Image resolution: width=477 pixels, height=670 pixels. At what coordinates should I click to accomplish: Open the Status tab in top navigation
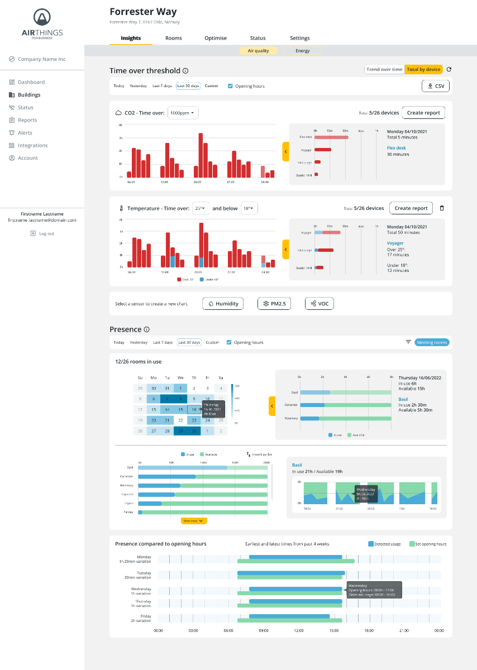258,38
